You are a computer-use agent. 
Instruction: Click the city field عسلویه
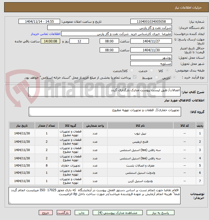click(151, 63)
